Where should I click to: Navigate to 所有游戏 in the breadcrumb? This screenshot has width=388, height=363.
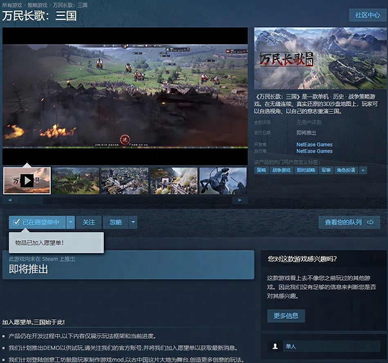[x=12, y=5]
